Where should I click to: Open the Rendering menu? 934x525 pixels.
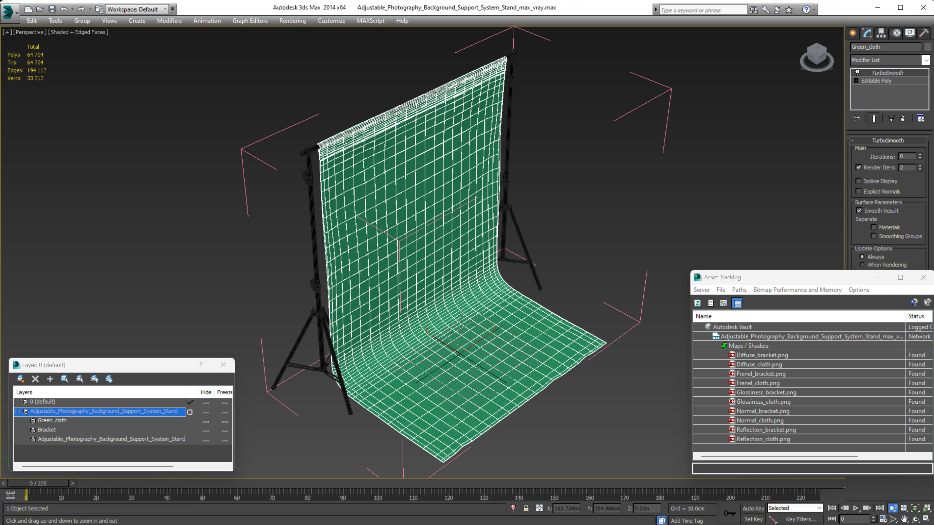(292, 21)
